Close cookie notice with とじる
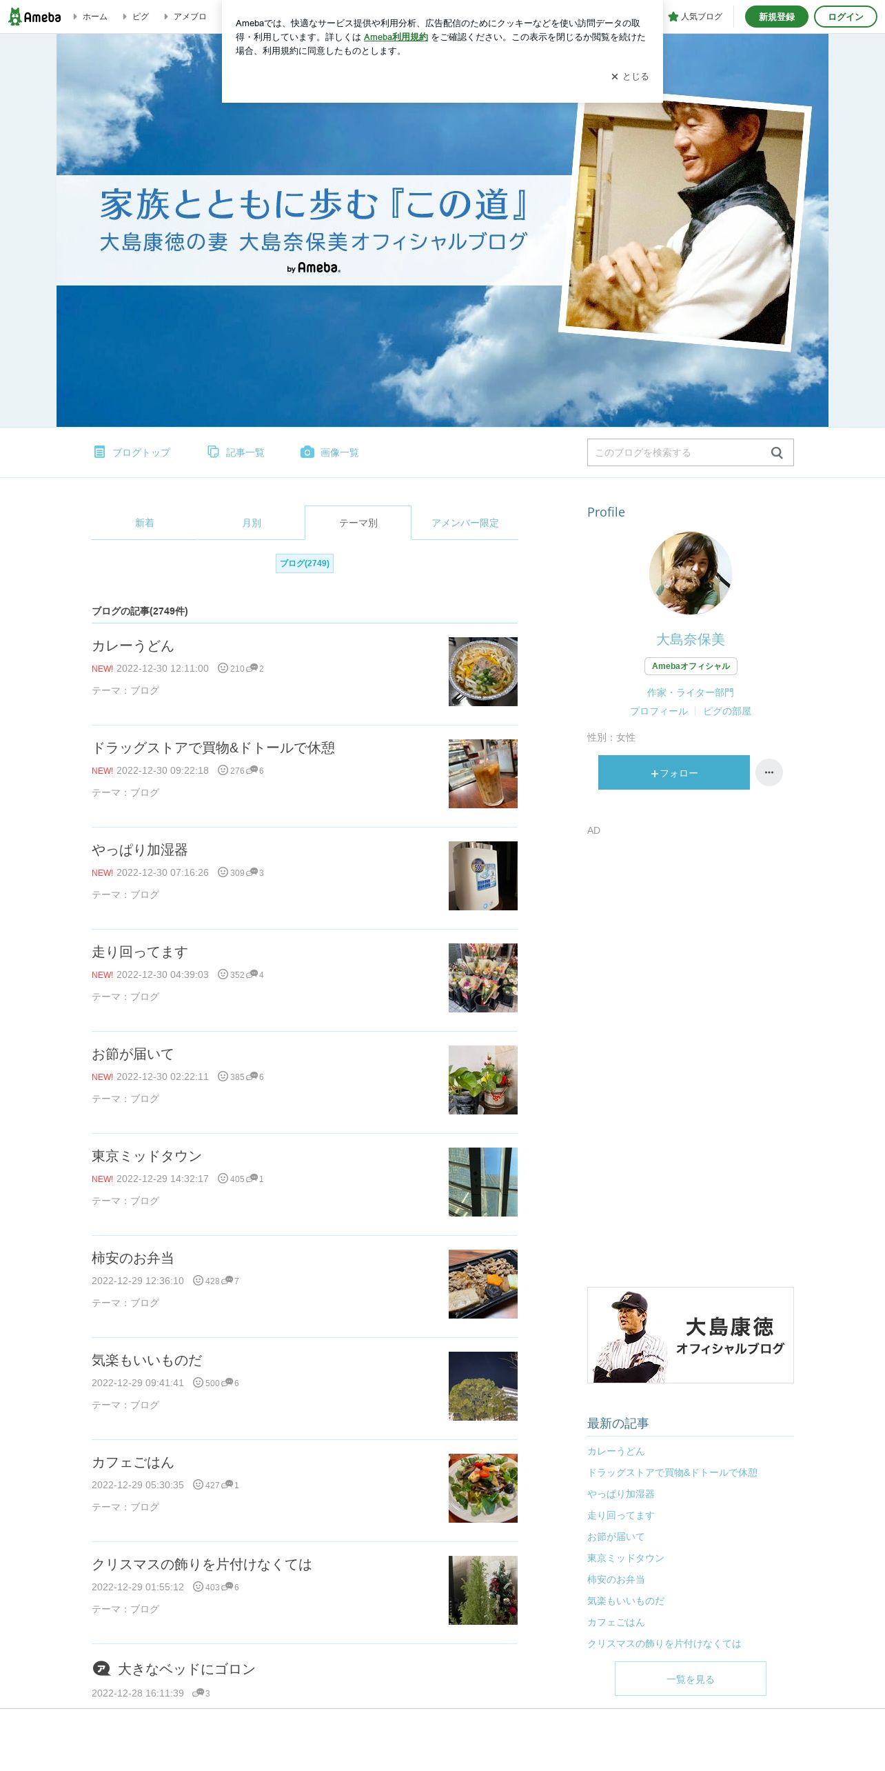The height and width of the screenshot is (1771, 885). point(630,77)
